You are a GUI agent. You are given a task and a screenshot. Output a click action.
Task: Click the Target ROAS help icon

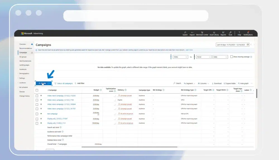point(227,90)
